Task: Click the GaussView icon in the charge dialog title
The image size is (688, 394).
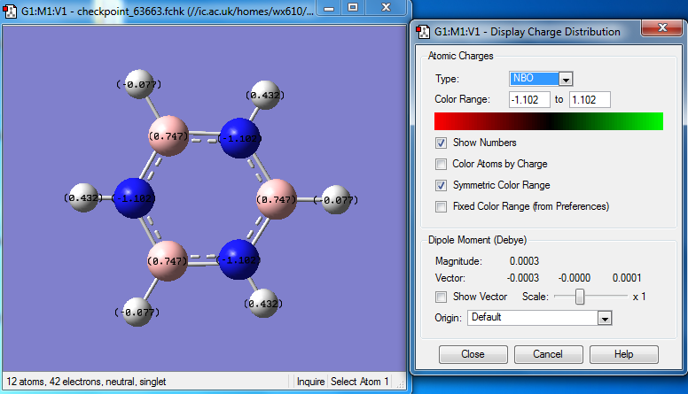Action: pos(423,32)
